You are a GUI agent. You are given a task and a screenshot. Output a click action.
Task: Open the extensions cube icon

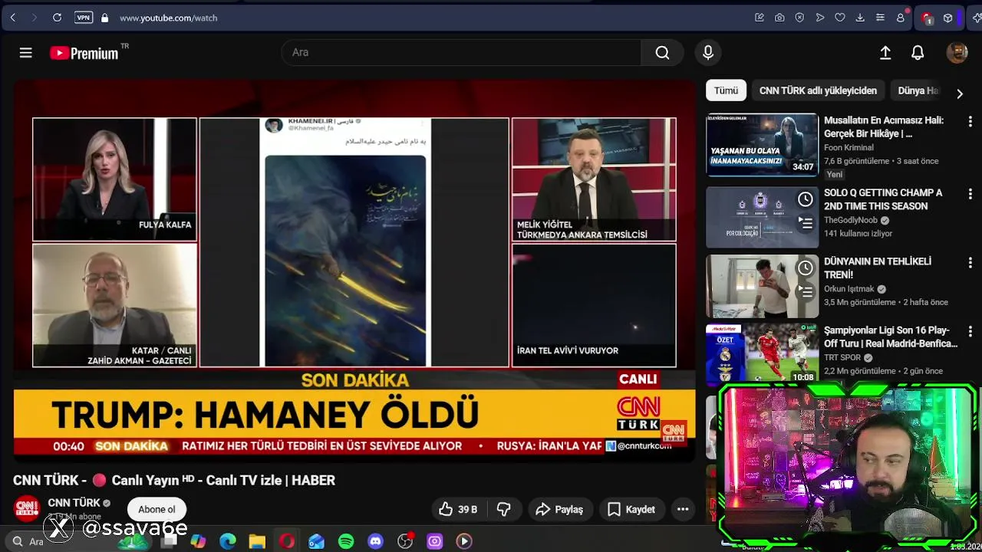(x=948, y=18)
